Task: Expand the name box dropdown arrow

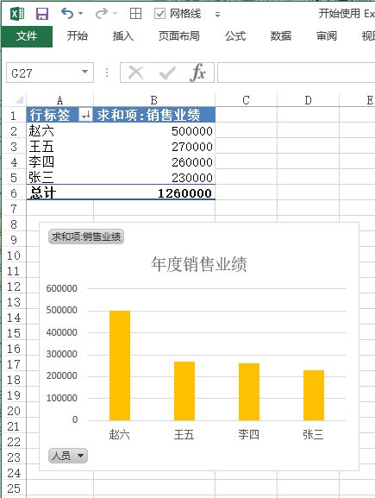Action: 85,72
